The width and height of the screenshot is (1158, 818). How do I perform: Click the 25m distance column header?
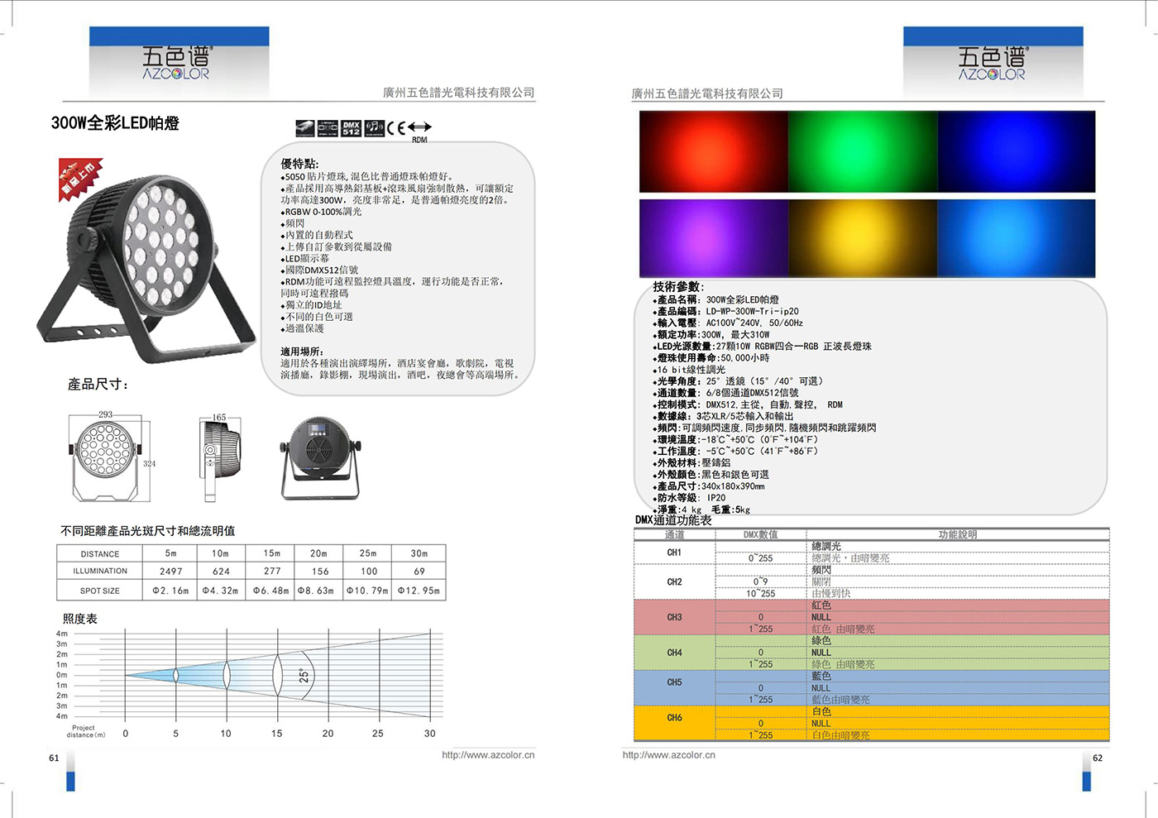[x=368, y=553]
